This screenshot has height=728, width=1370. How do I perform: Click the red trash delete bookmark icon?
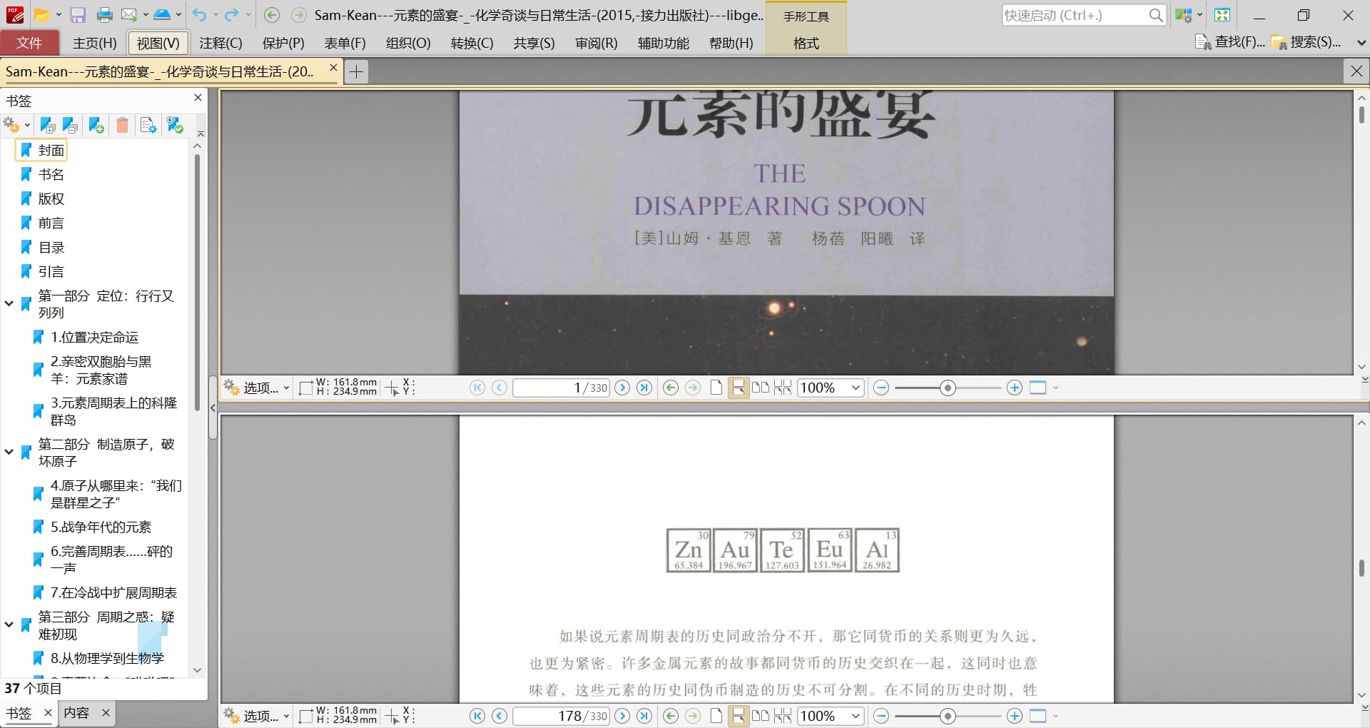click(x=122, y=126)
